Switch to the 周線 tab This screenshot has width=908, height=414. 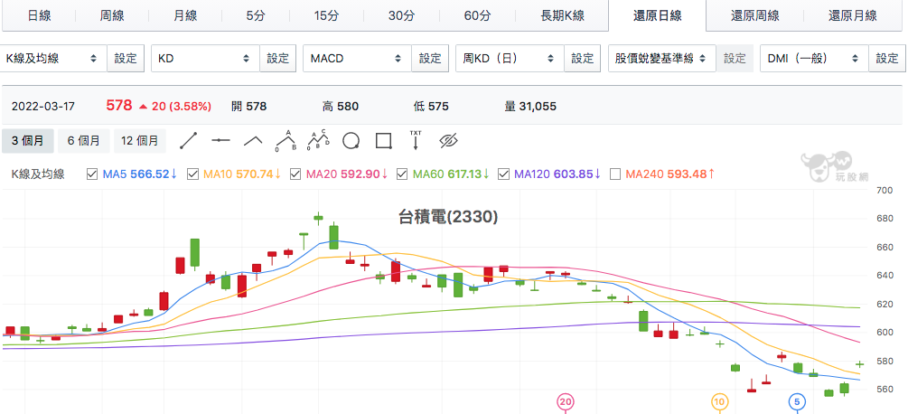click(x=112, y=15)
